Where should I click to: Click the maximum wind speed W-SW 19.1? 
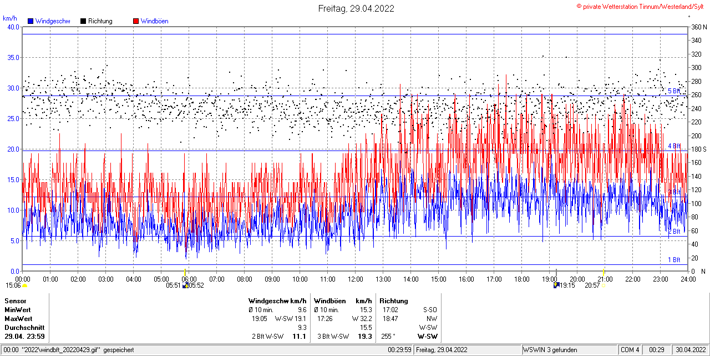pyautogui.click(x=291, y=319)
